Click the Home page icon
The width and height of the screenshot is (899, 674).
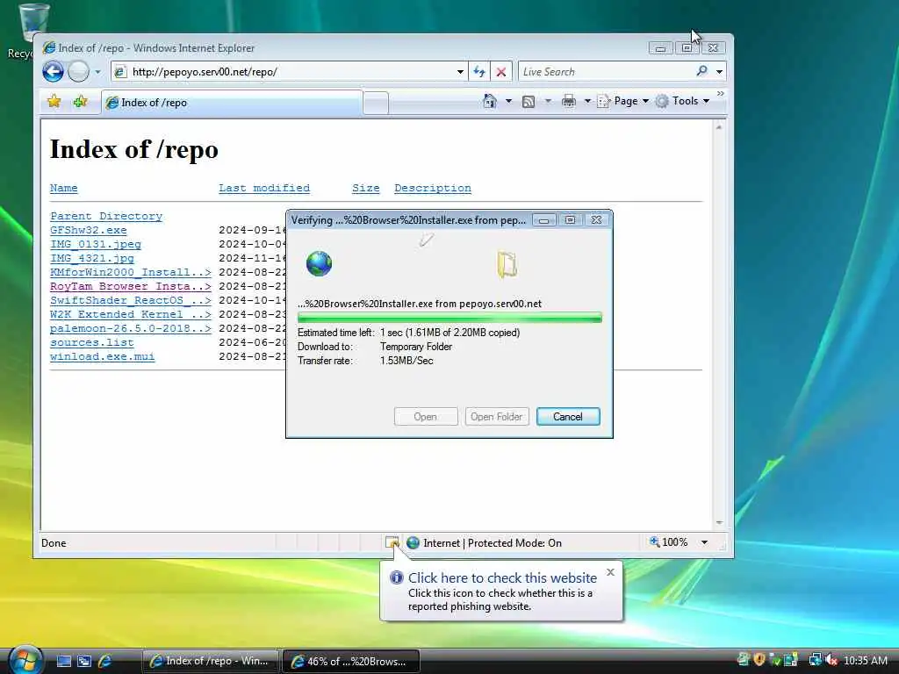tap(490, 101)
